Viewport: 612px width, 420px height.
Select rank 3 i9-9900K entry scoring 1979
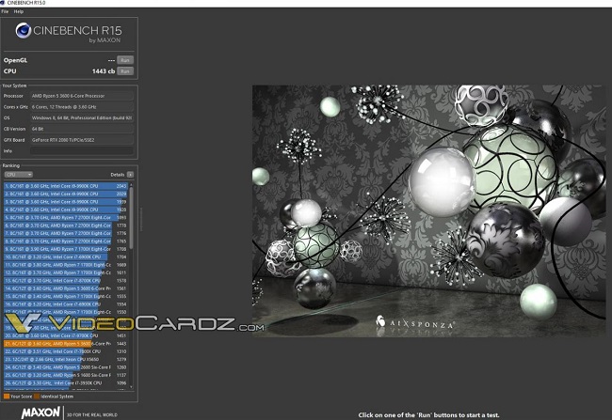coord(66,202)
